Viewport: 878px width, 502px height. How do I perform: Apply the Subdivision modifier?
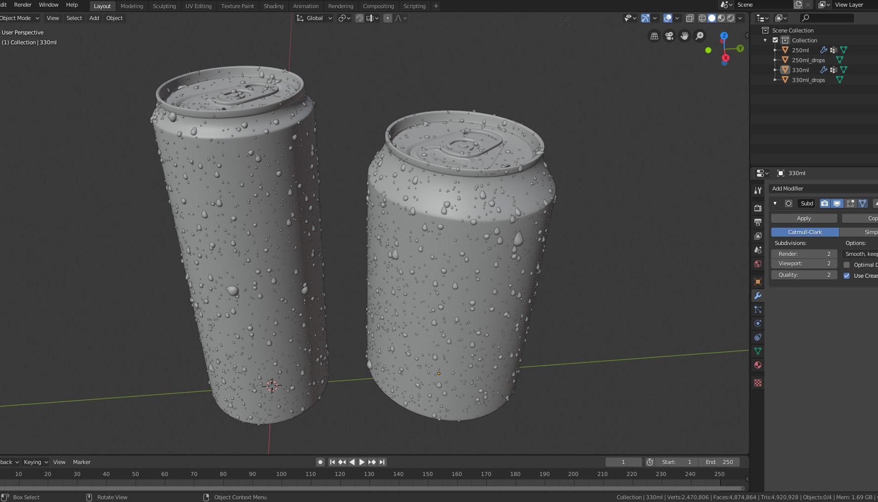[x=804, y=218]
